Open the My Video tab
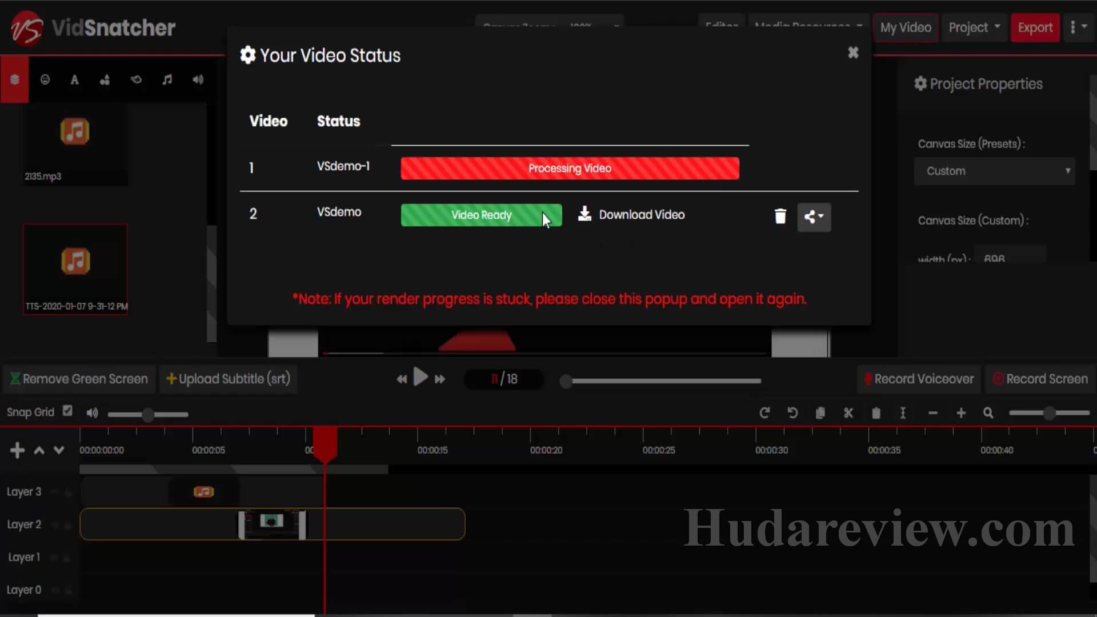The height and width of the screenshot is (617, 1097). (906, 27)
